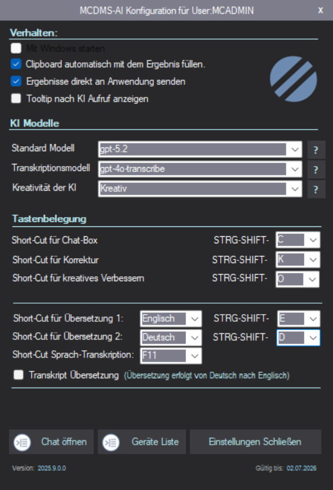Open the Chat-Box shortcut key dropdown
This screenshot has width=333, height=490.
click(x=312, y=240)
